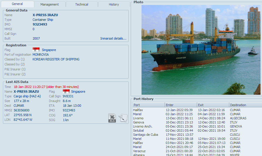262x156 pixels.
Task: Select the Veracruz port history row
Action: [197, 151]
